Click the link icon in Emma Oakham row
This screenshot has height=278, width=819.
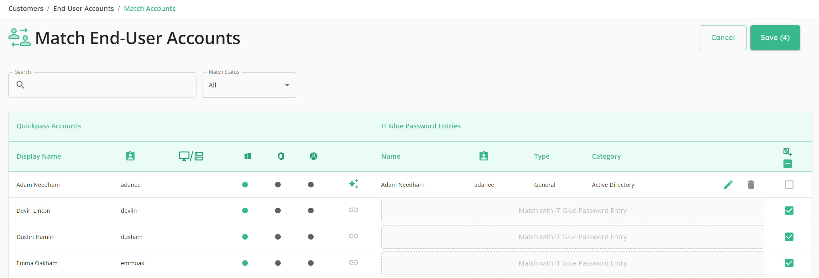[353, 262]
